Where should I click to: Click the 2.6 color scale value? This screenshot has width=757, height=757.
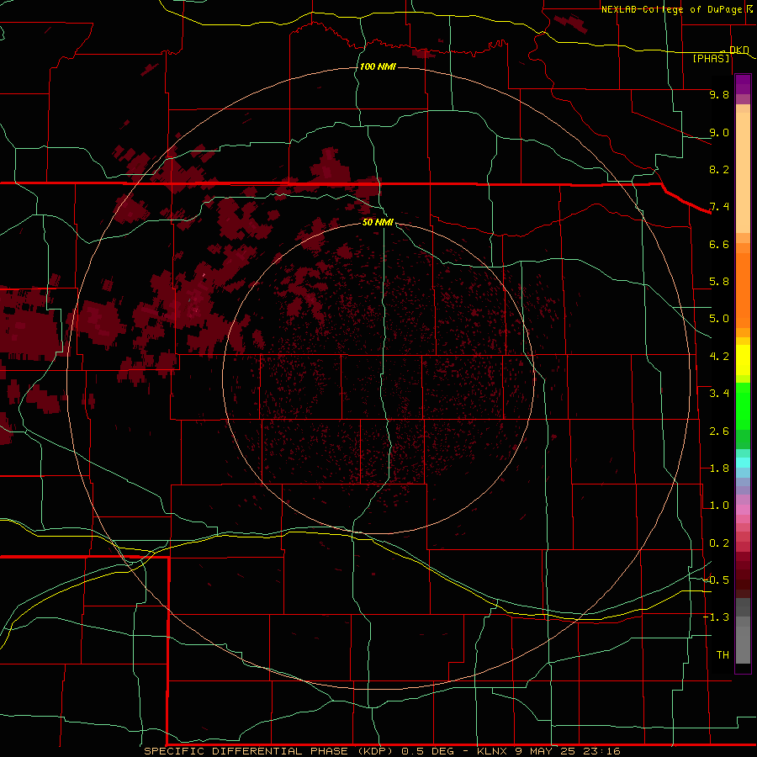pos(719,431)
